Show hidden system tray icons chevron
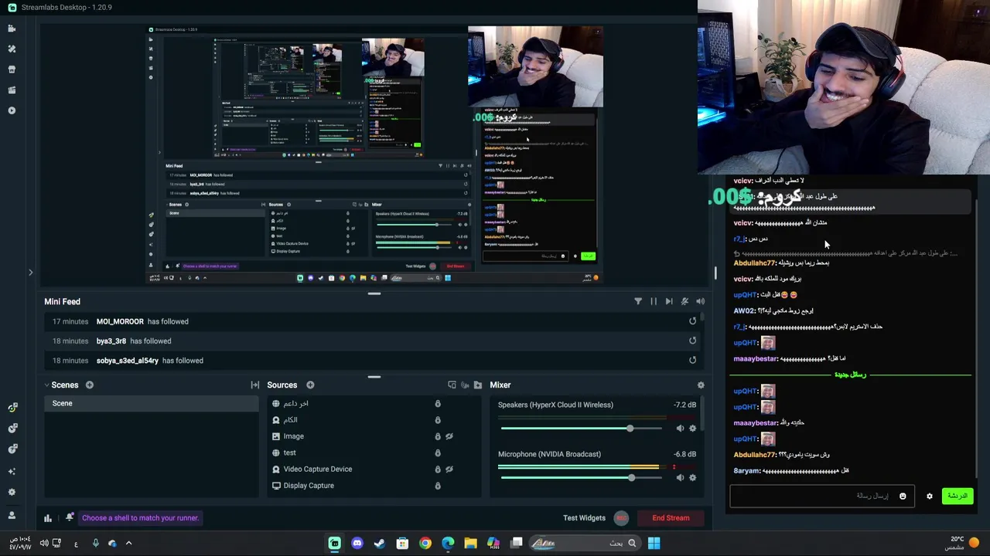Image resolution: width=990 pixels, height=556 pixels. 128,543
